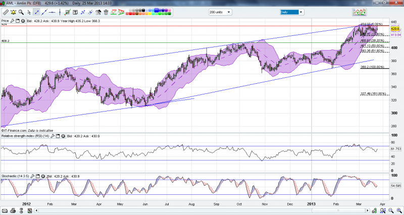Select the red triangle pattern tool
The width and height of the screenshot is (404, 215).
pyautogui.click(x=121, y=12)
